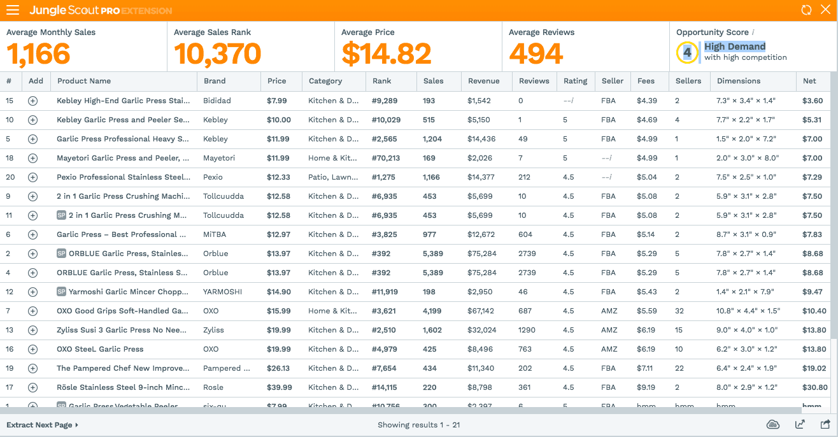This screenshot has height=437, width=838.
Task: Open Kebley High-End Garlic Press listing
Action: tap(124, 101)
